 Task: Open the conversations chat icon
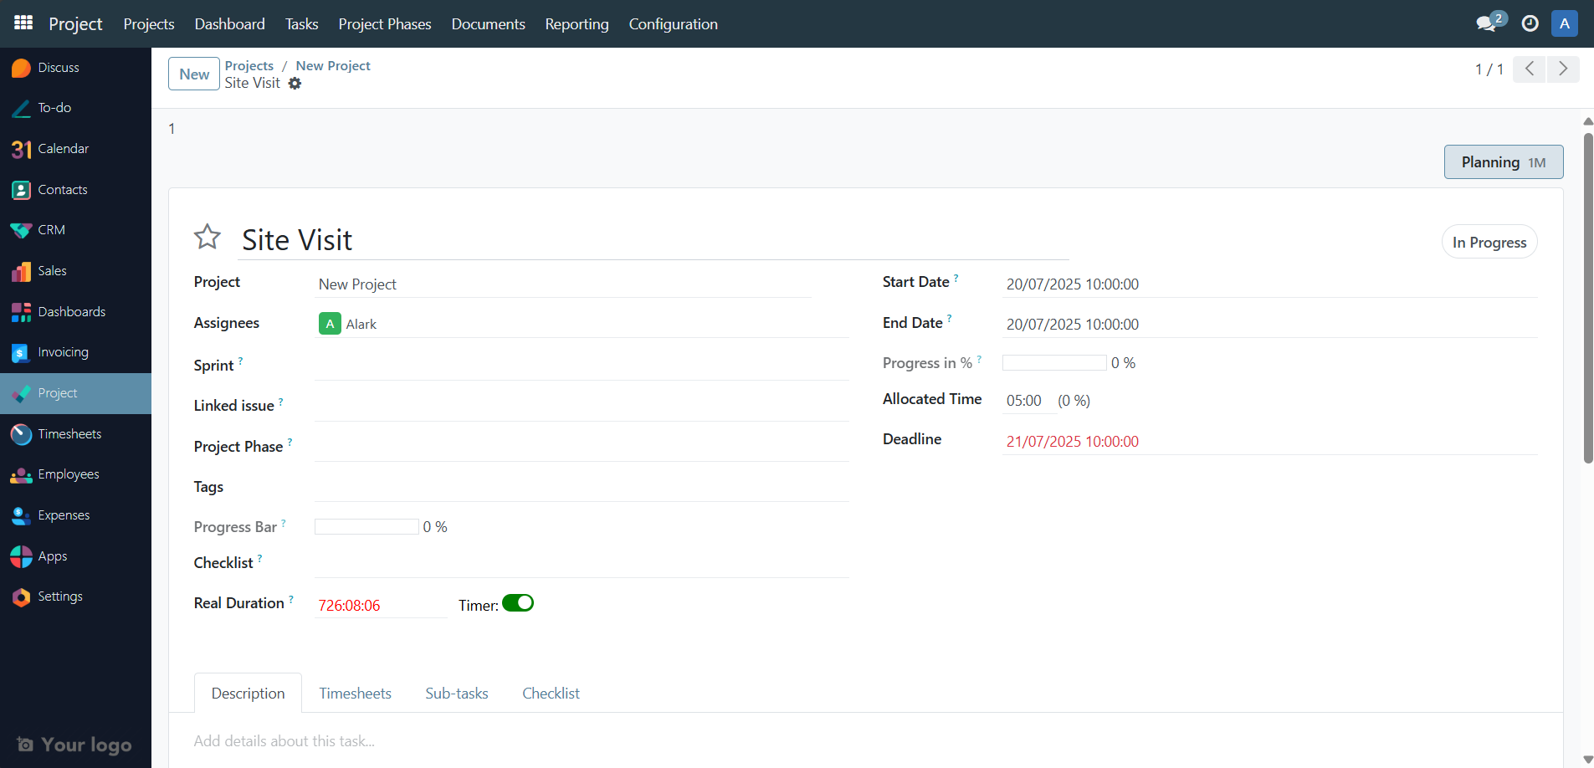1486,23
